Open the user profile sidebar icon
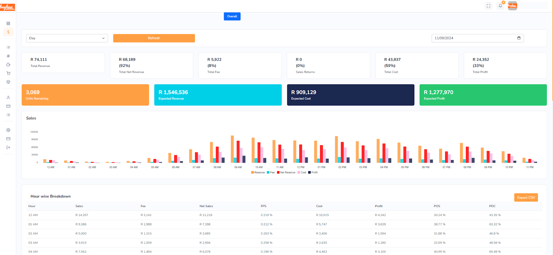 [8, 98]
